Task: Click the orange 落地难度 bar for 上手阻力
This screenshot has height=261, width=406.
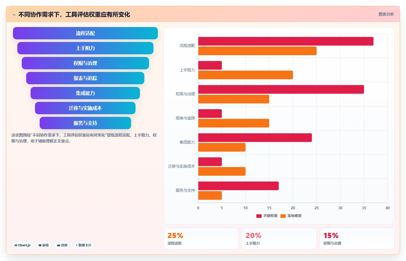Action: tap(245, 75)
